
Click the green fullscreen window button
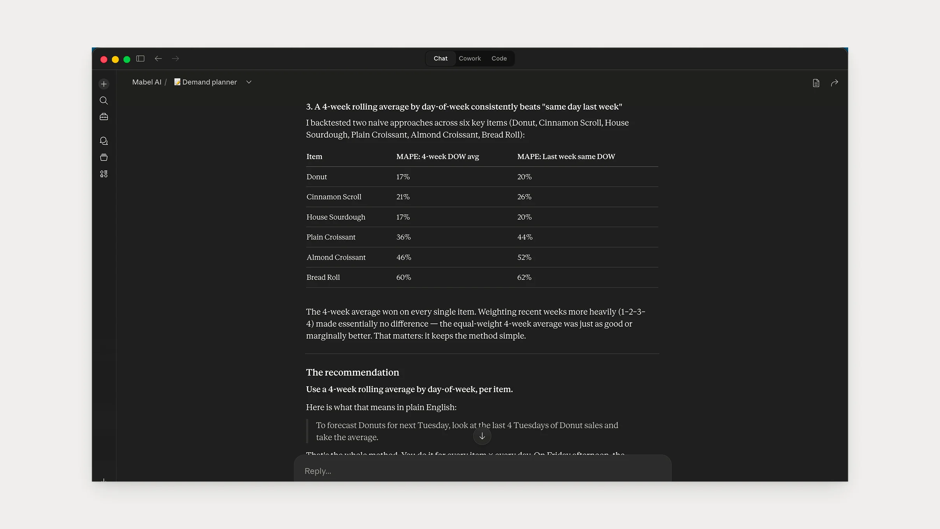[127, 60]
